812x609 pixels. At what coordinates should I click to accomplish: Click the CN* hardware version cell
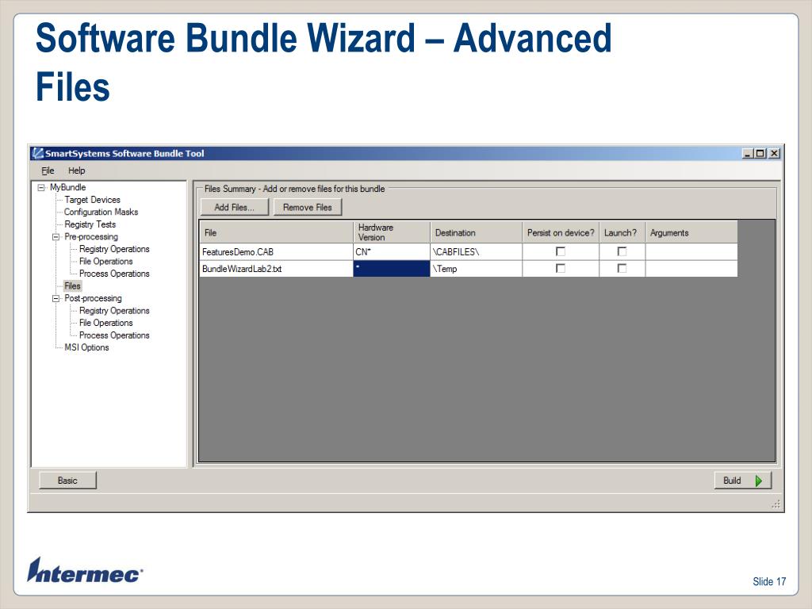[x=392, y=251]
